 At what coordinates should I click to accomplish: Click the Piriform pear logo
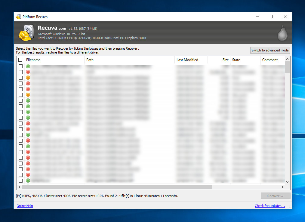pyautogui.click(x=282, y=33)
